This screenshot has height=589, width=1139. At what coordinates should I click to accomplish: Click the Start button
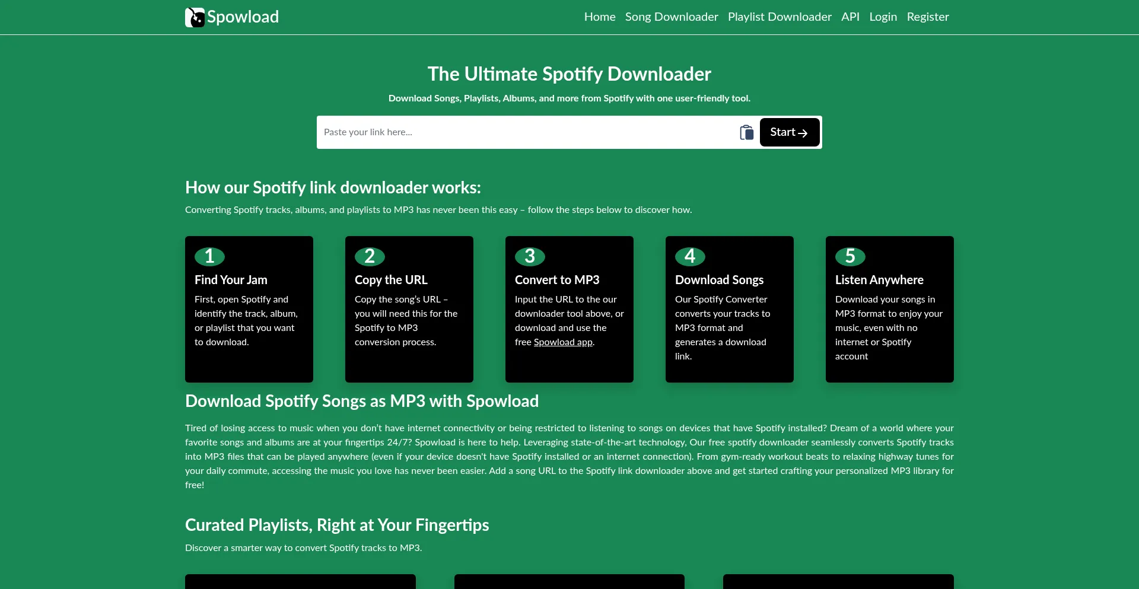coord(790,132)
